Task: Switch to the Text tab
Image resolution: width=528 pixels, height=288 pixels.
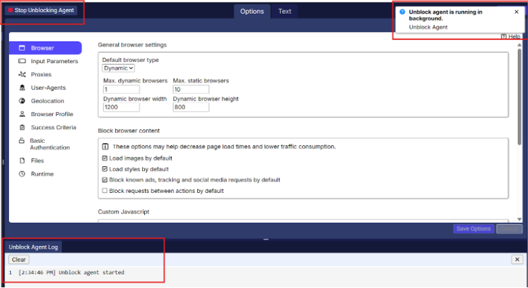Action: pos(284,11)
